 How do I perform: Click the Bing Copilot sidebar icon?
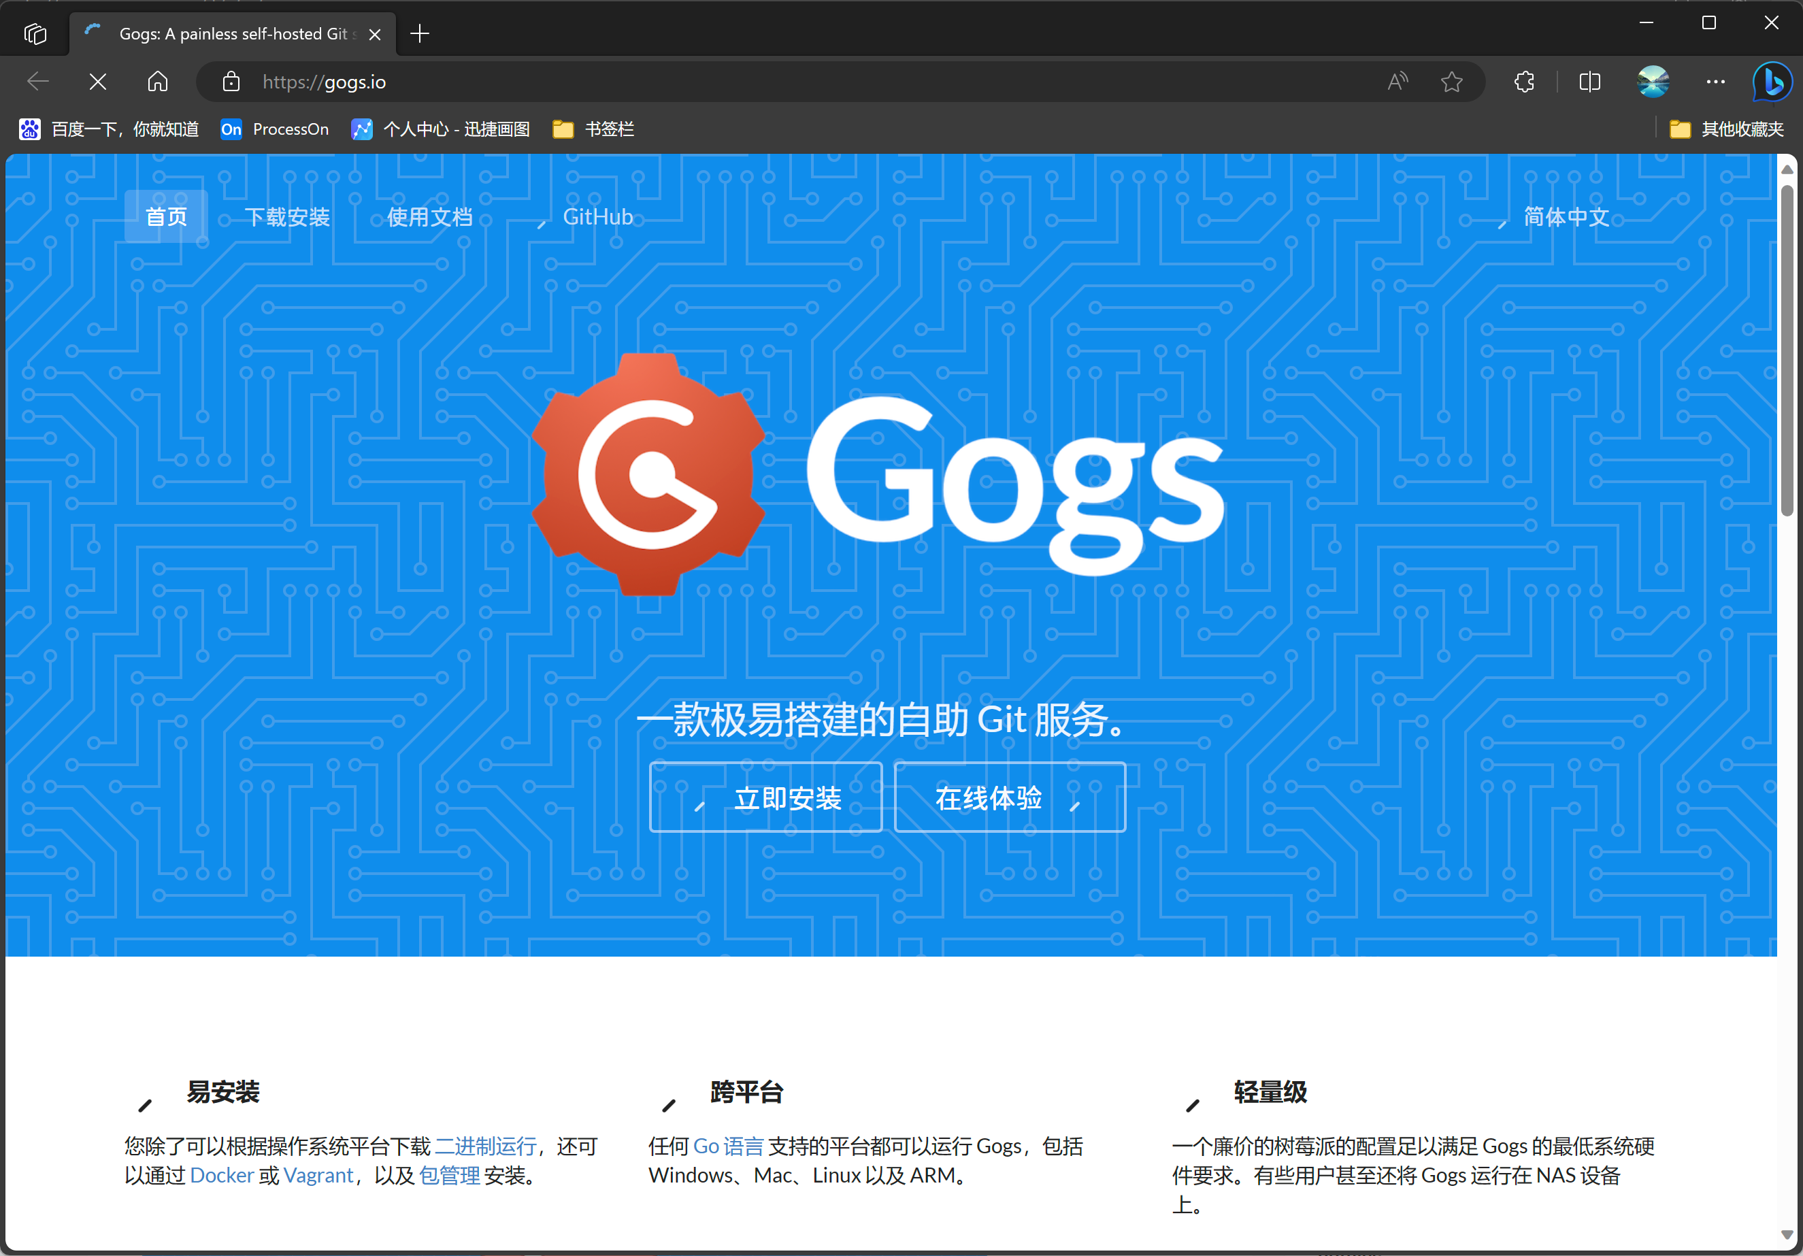click(x=1772, y=82)
